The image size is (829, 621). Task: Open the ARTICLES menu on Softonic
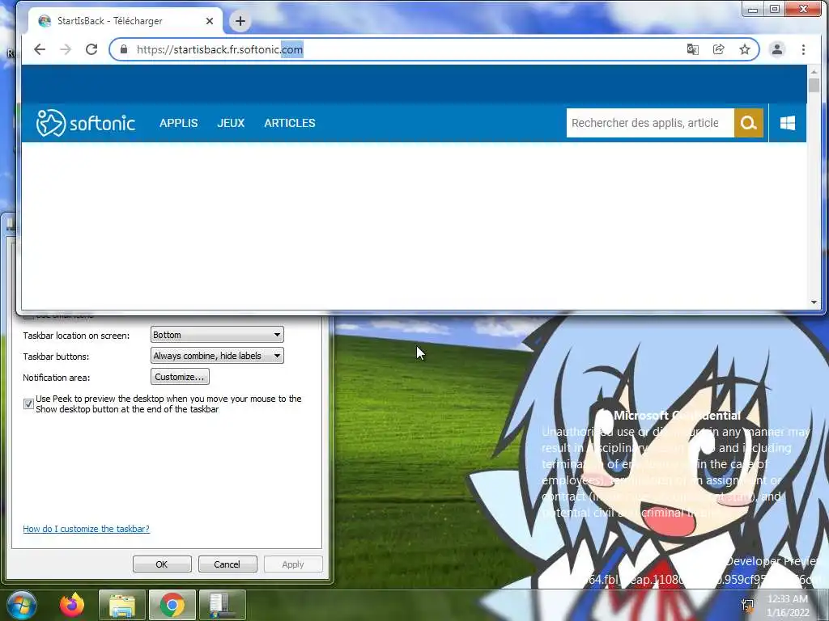[290, 123]
